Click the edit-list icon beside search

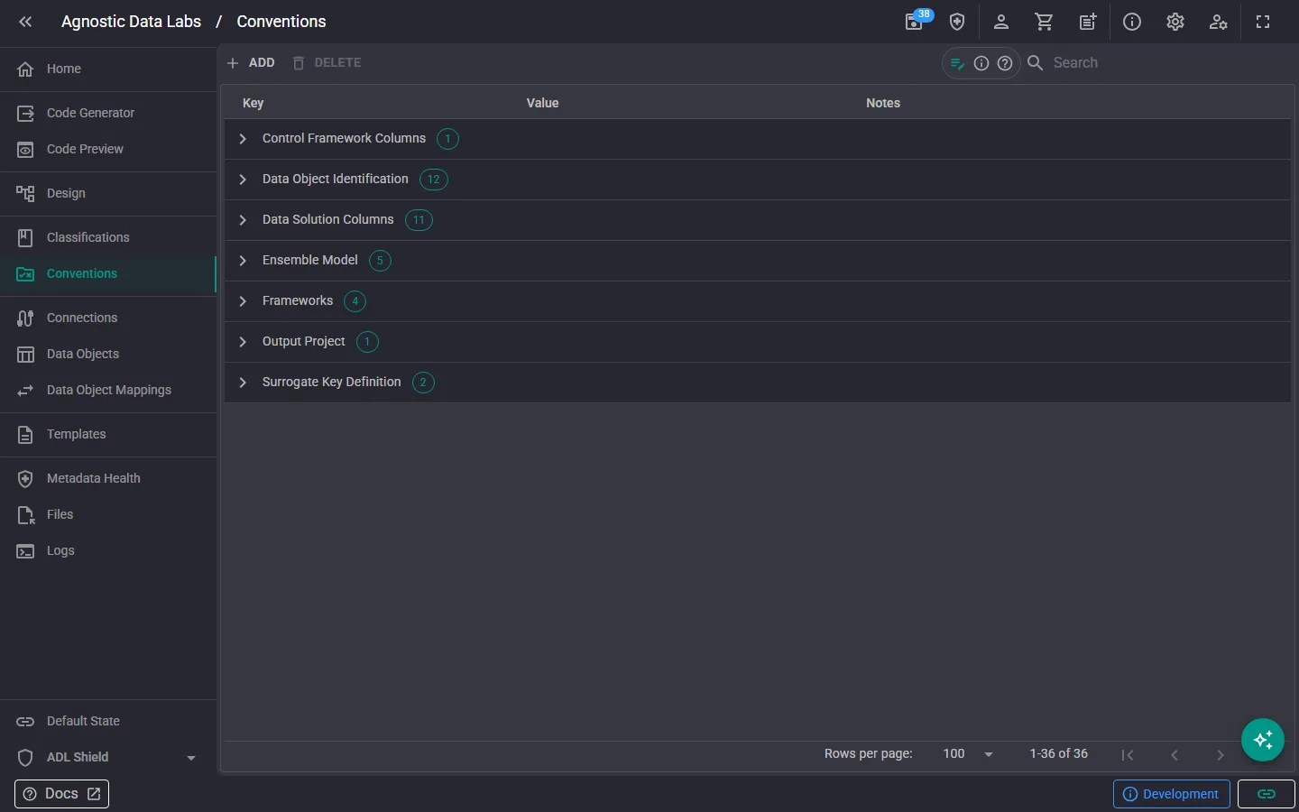[958, 63]
